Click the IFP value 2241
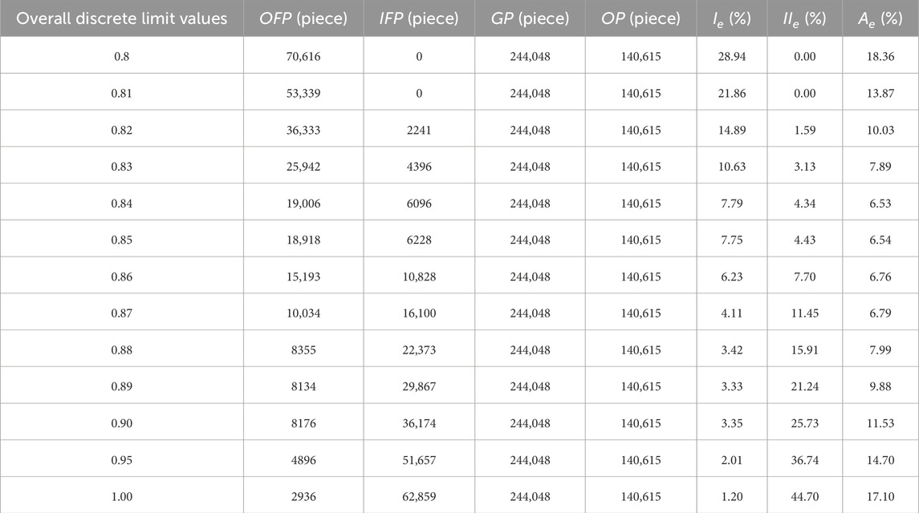The image size is (919, 513). (x=418, y=130)
